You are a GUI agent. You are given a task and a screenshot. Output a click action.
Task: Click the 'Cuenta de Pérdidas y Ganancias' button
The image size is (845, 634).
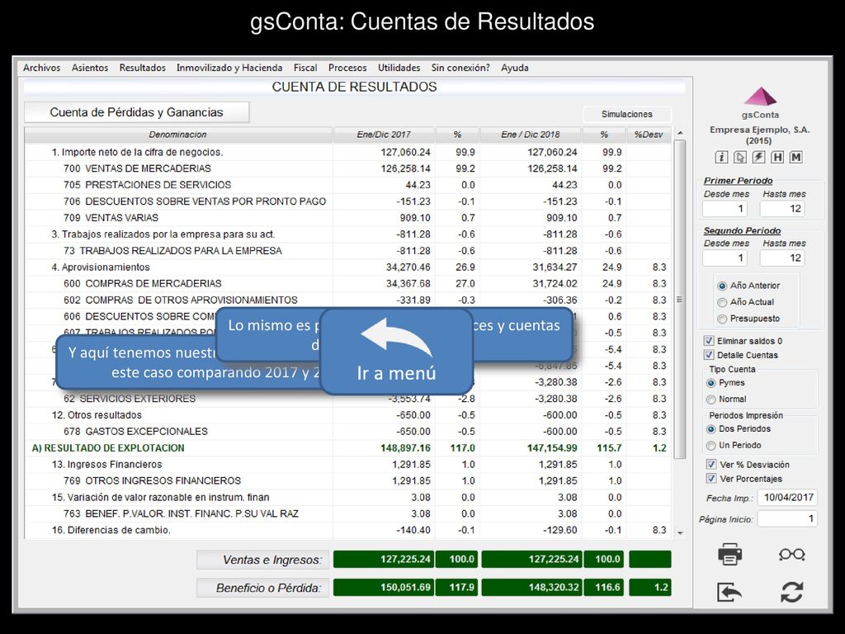click(x=136, y=112)
